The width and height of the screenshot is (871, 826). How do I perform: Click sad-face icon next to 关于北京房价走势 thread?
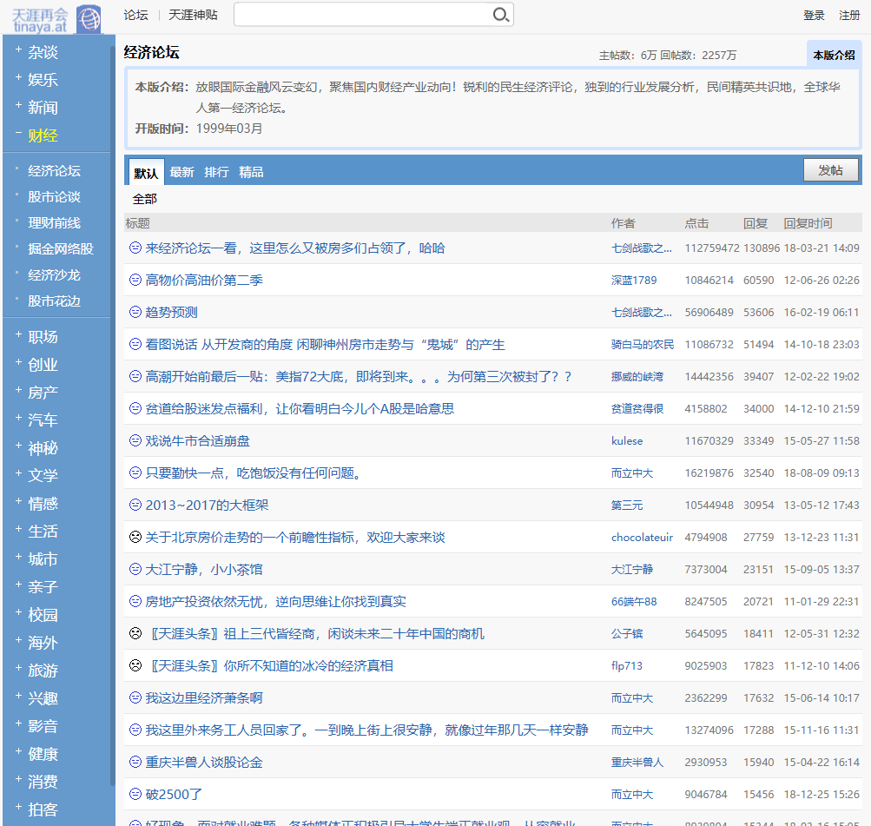coord(135,537)
